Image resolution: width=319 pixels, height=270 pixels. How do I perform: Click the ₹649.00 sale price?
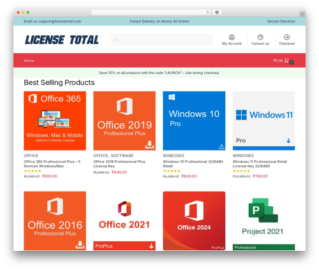[189, 176]
